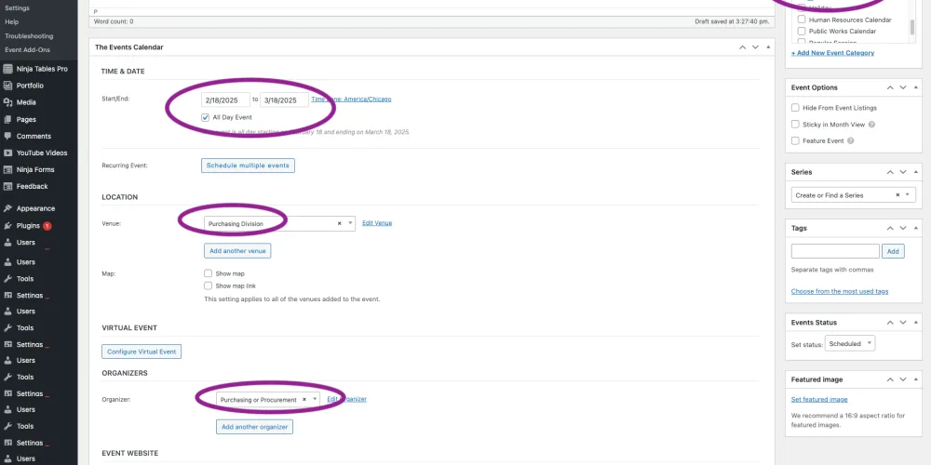The height and width of the screenshot is (465, 931).
Task: Go to Troubleshooting in the sidebar
Action: [30, 35]
